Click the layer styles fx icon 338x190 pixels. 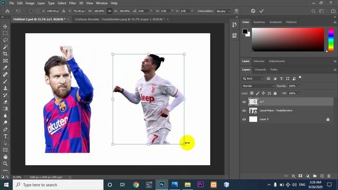point(294,176)
